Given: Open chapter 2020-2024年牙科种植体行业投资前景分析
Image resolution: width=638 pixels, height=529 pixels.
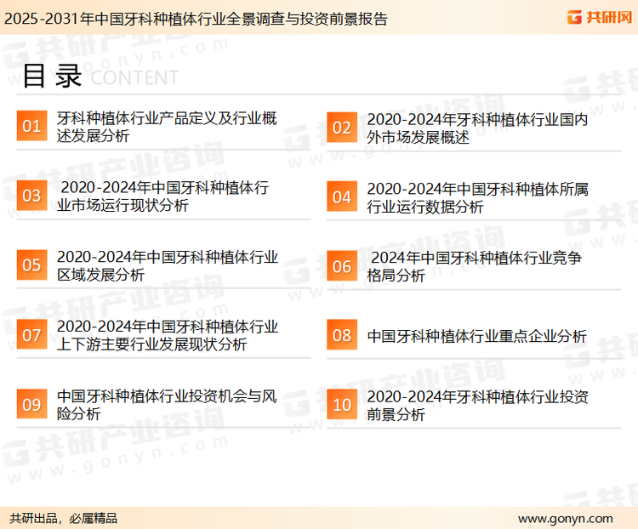Looking at the screenshot, I should click(477, 406).
